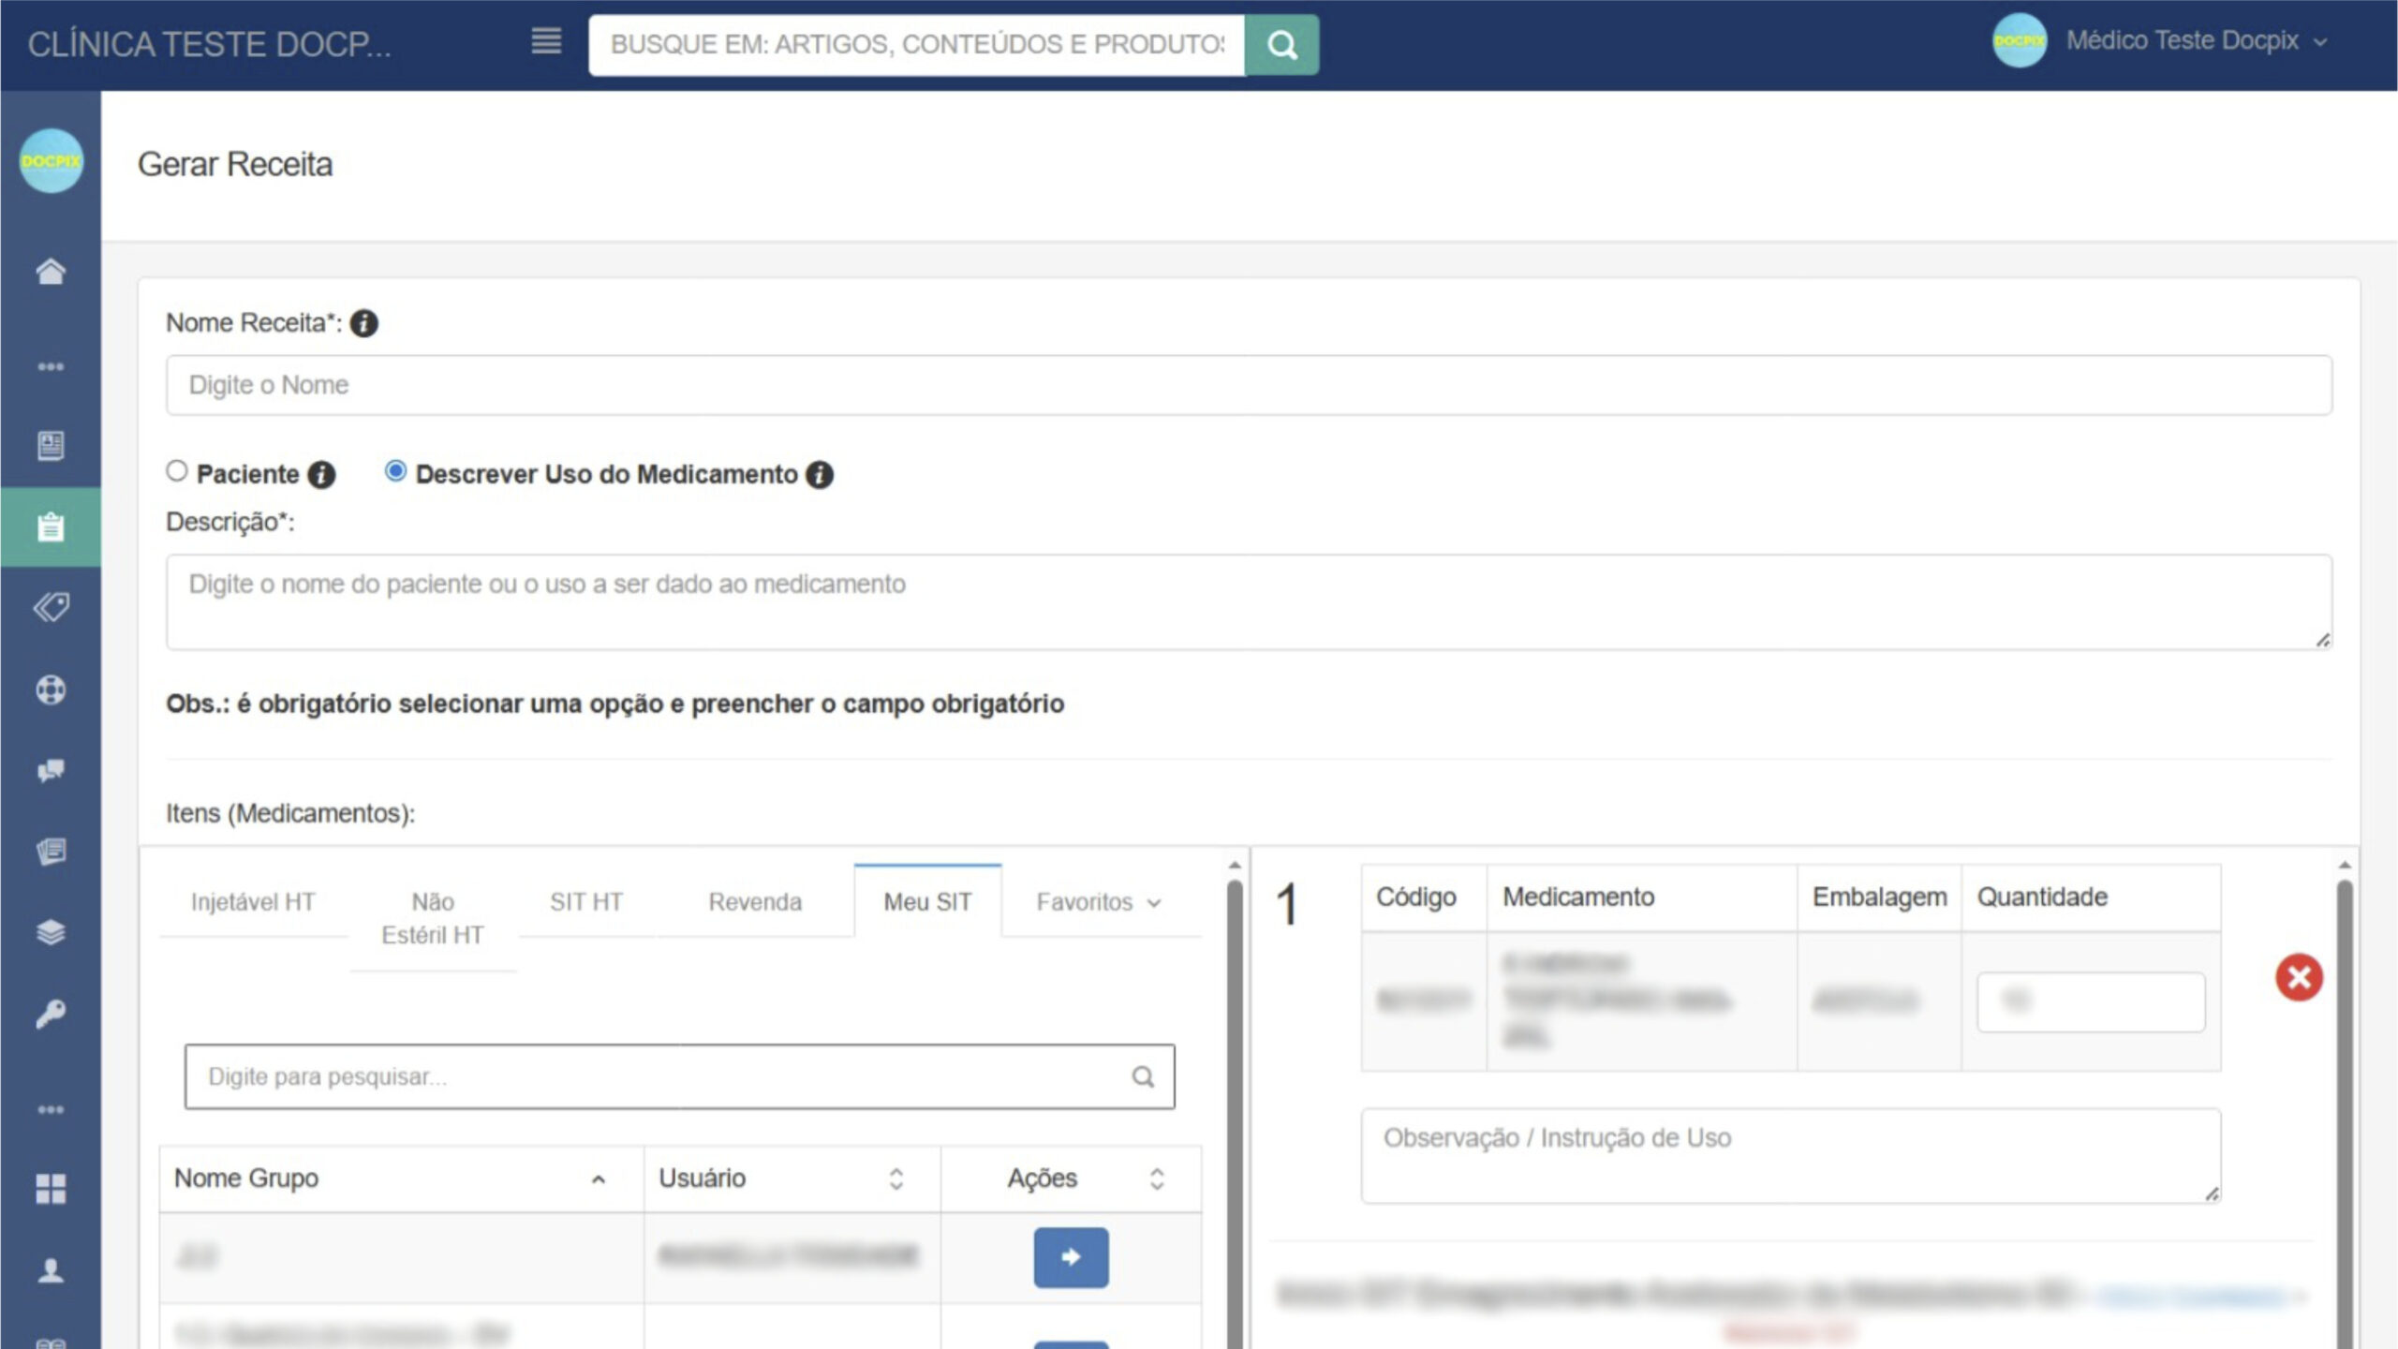Toggle the hamburger menu icon
The image size is (2398, 1349).
point(546,41)
